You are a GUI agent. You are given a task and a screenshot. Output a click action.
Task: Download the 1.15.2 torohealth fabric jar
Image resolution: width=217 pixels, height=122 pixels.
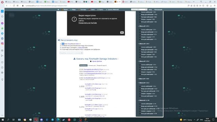(93, 84)
